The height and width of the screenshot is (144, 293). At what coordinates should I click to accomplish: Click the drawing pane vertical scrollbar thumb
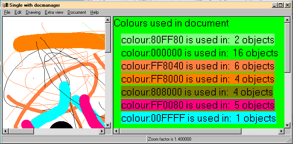pos(108,38)
